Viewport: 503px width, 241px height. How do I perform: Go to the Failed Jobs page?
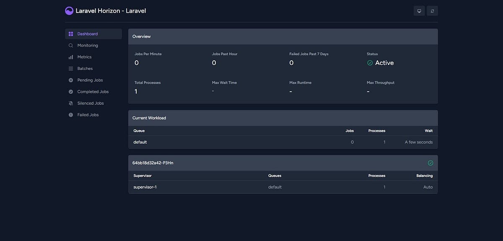[88, 114]
